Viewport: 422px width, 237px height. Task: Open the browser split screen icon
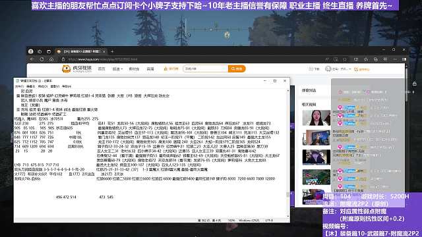[356, 59]
